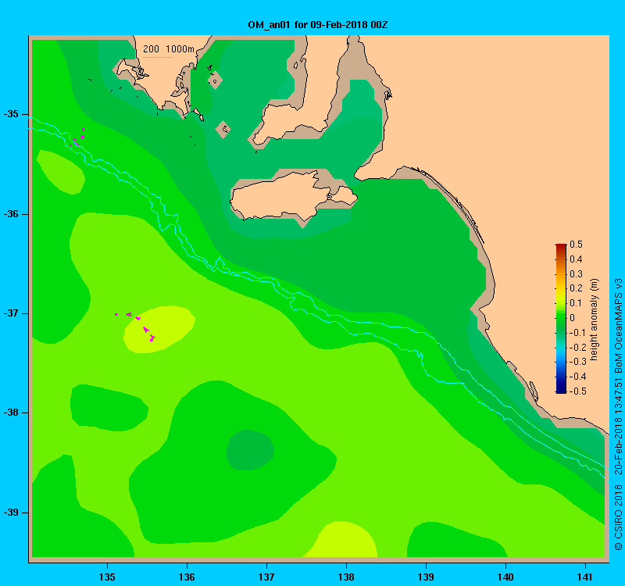
Task: Click the magenta drifter markers near 134.6, -35.2
Action: click(x=77, y=138)
